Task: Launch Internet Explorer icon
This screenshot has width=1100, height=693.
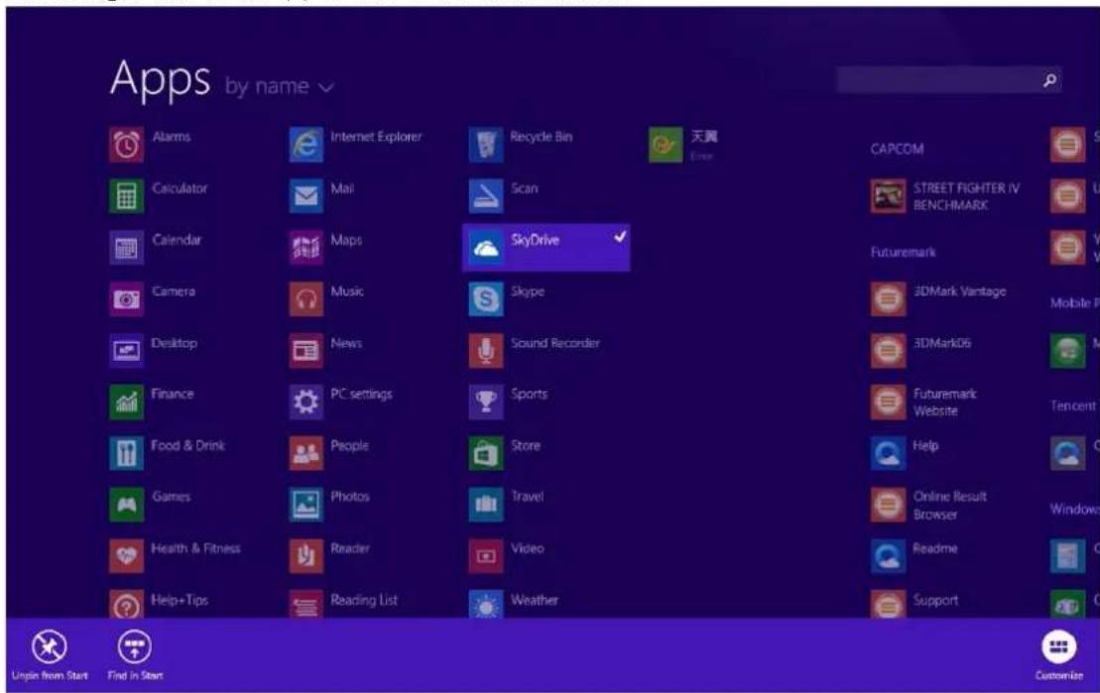Action: click(306, 145)
